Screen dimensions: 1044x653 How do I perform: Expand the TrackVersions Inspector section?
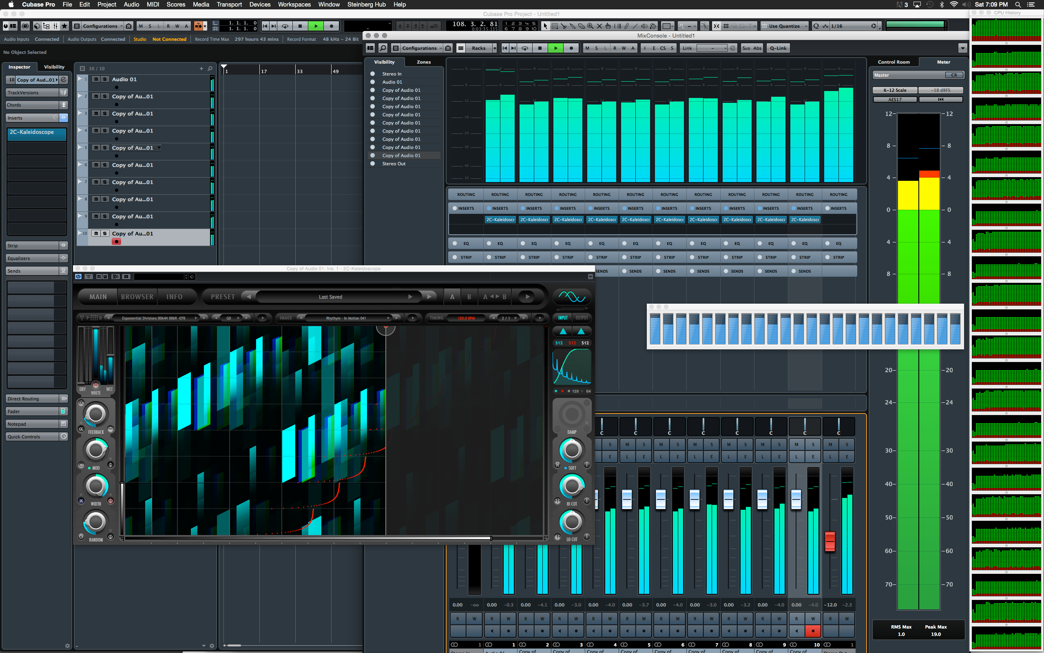37,92
